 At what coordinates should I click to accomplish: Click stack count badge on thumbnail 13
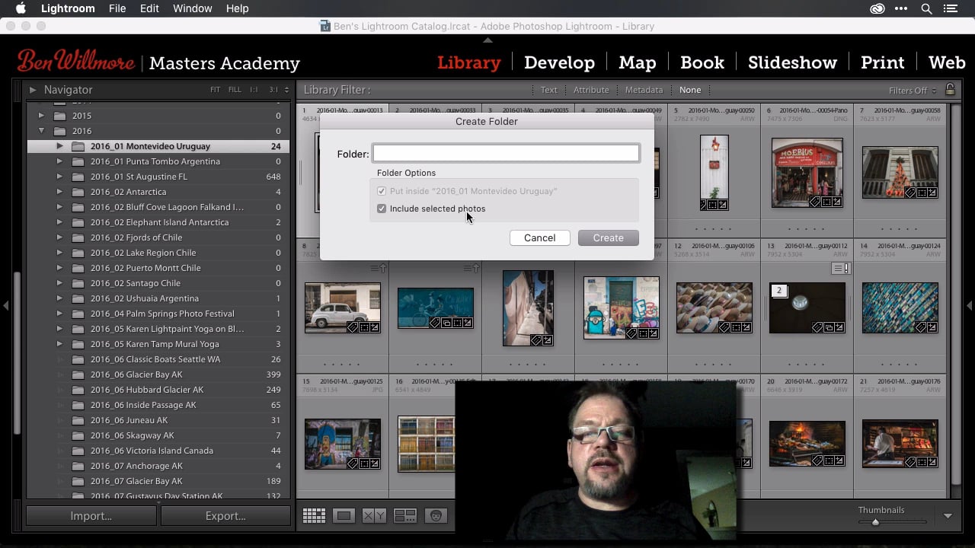[x=778, y=291]
